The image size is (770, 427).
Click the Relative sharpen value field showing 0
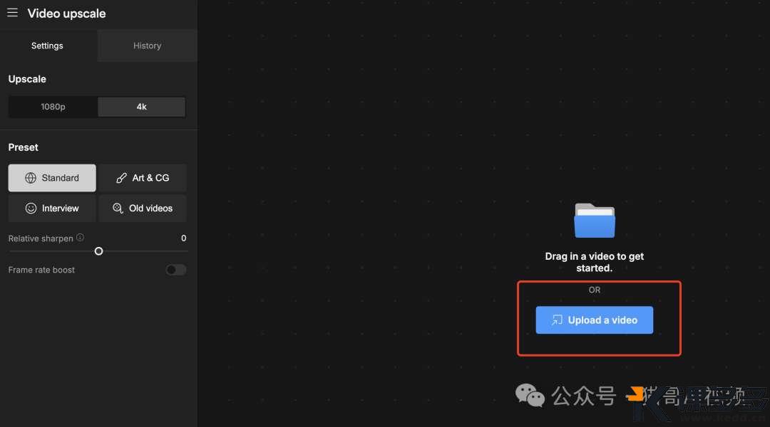pyautogui.click(x=183, y=238)
